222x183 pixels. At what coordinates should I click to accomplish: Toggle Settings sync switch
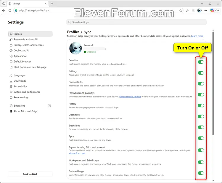(201, 73)
